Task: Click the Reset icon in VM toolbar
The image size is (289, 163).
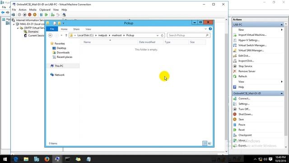Action: pyautogui.click(x=46, y=15)
